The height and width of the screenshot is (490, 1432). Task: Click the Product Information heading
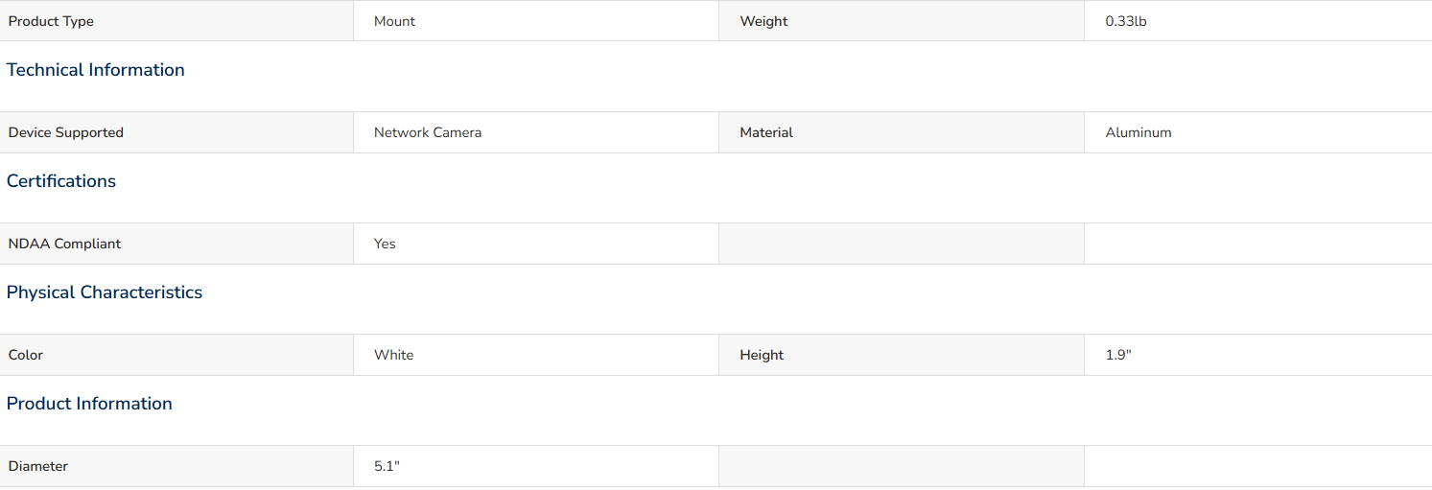(x=89, y=404)
